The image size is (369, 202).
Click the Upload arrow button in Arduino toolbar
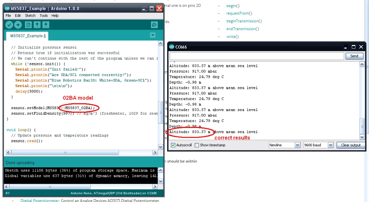[18, 25]
